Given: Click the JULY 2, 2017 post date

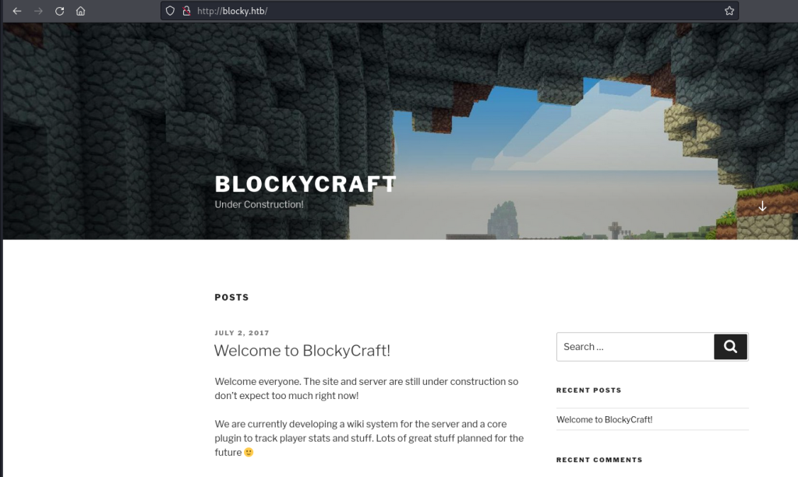Looking at the screenshot, I should [242, 333].
